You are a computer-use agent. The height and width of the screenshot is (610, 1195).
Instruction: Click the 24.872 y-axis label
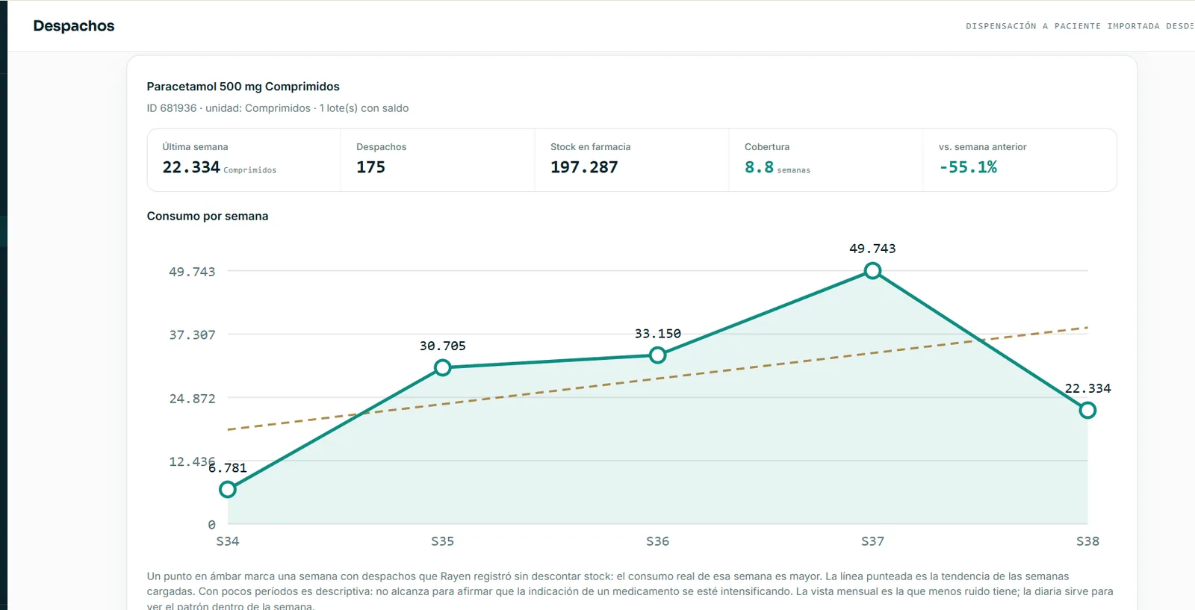tap(192, 399)
